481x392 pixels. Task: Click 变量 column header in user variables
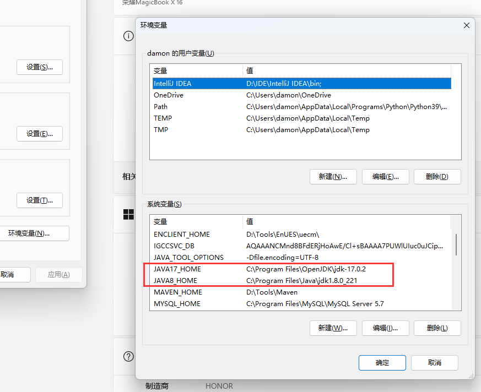197,71
